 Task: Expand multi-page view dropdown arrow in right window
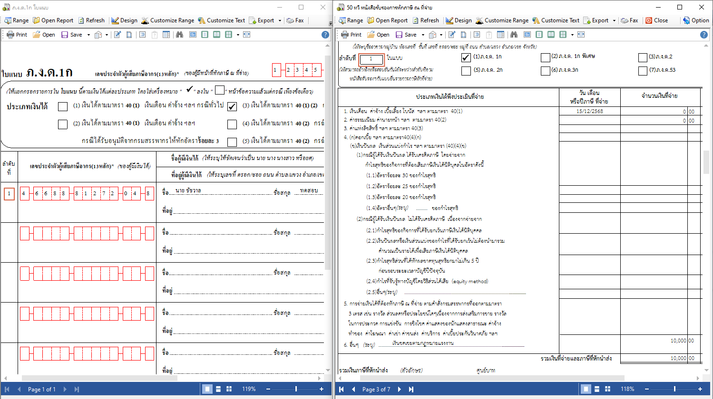[572, 35]
